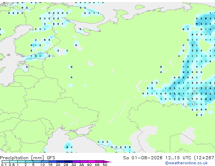Click the legend value '35'
This screenshot has width=215, height=166.
(x=81, y=165)
